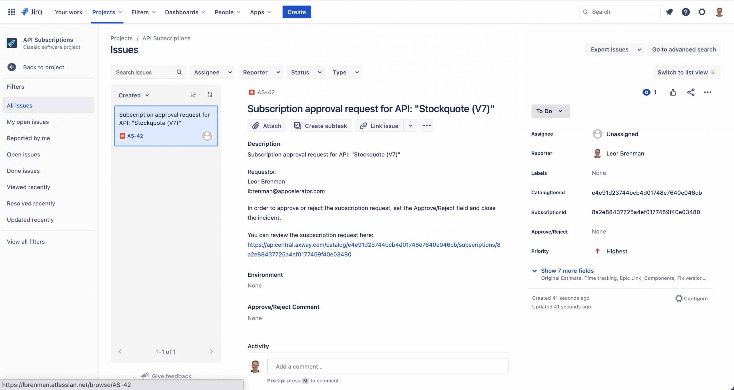Click the Attach button
This screenshot has height=390, width=734.
[x=267, y=126]
